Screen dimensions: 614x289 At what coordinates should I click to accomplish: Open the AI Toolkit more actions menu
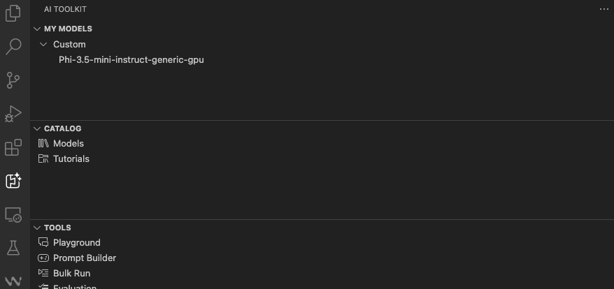point(604,9)
